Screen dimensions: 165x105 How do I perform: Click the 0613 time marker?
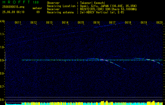49,22
